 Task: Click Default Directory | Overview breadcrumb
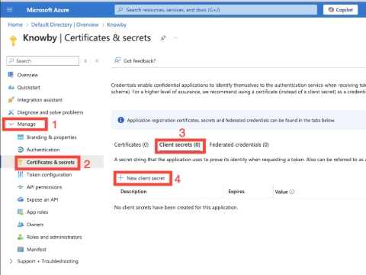point(65,24)
